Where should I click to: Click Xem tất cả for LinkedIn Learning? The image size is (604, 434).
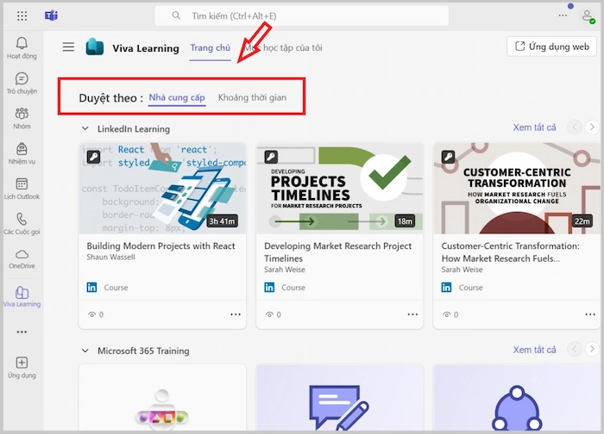tap(534, 127)
